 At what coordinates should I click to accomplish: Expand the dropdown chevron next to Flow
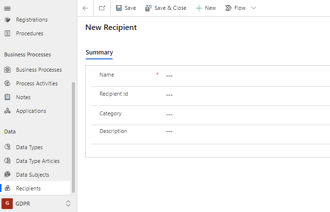pos(254,8)
